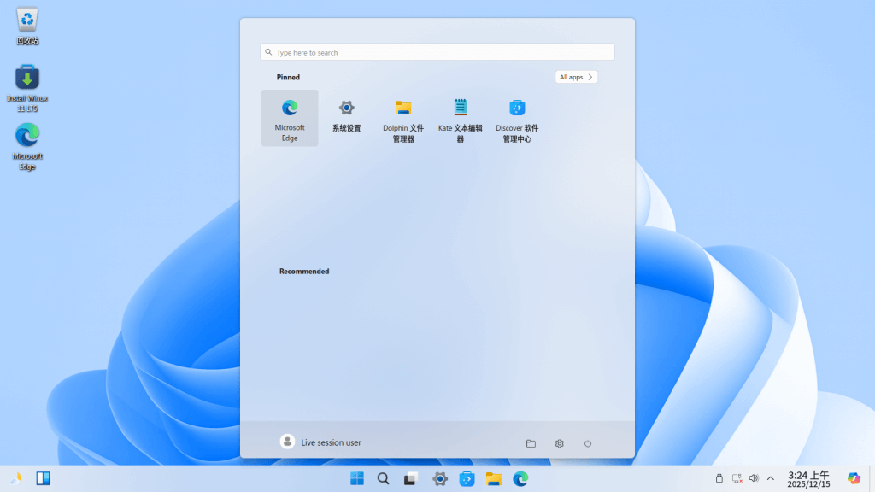Click the All apps button
Screen dimensions: 875x492
coord(577,77)
